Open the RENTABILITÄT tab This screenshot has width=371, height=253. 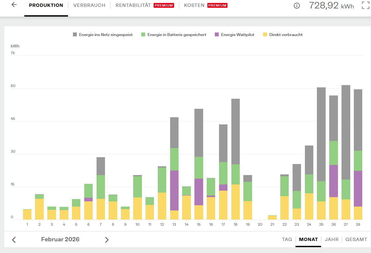[133, 5]
